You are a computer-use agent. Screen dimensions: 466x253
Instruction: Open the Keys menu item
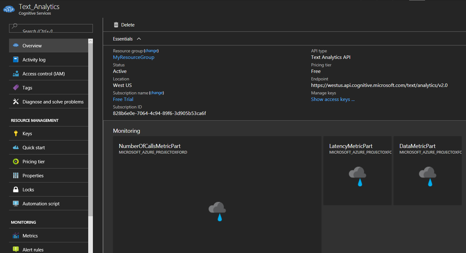(49, 133)
